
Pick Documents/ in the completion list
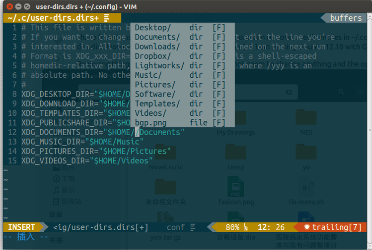coord(157,37)
